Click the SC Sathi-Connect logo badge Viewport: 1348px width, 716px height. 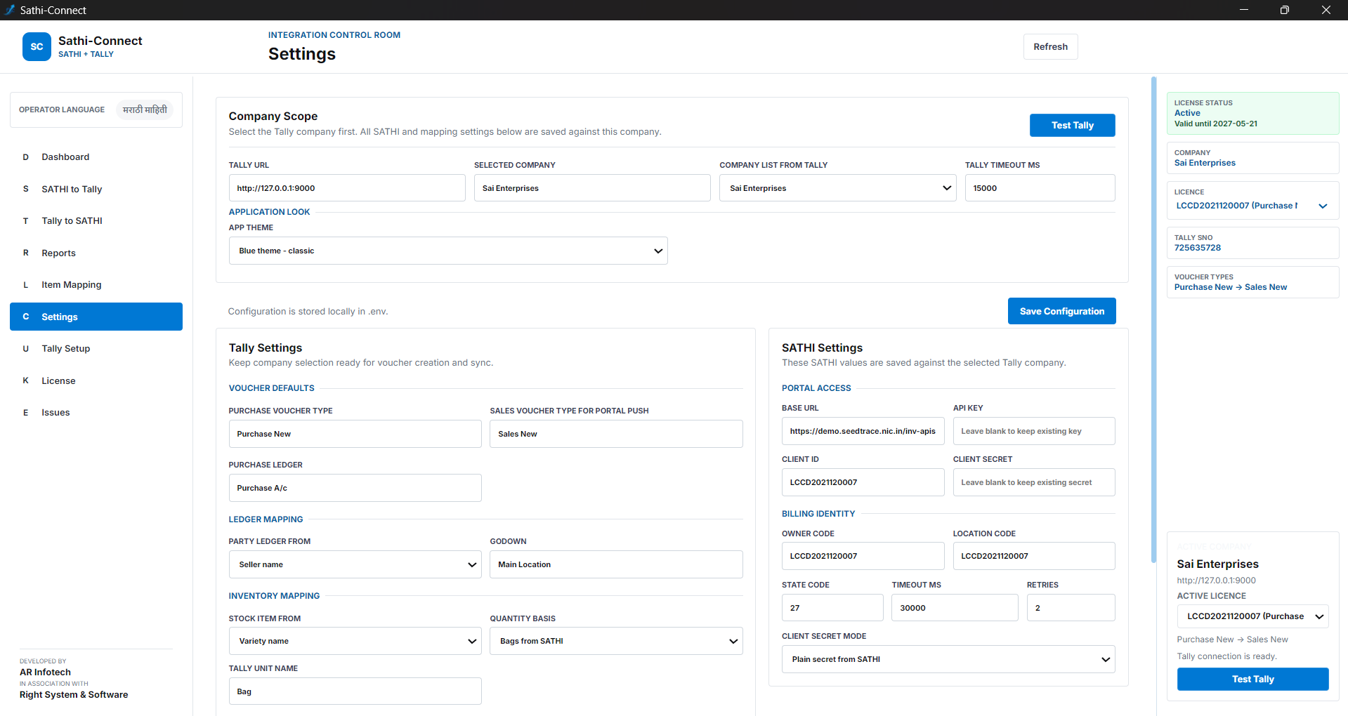(37, 46)
